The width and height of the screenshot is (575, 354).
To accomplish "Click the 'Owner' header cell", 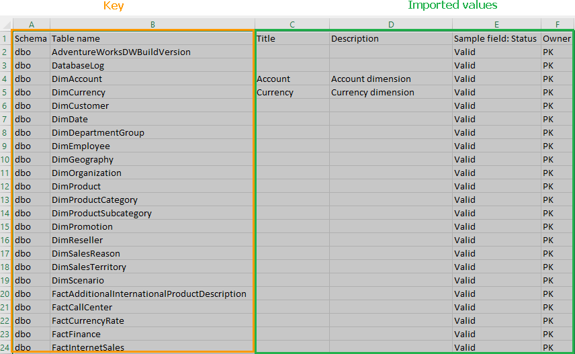I will pyautogui.click(x=557, y=38).
